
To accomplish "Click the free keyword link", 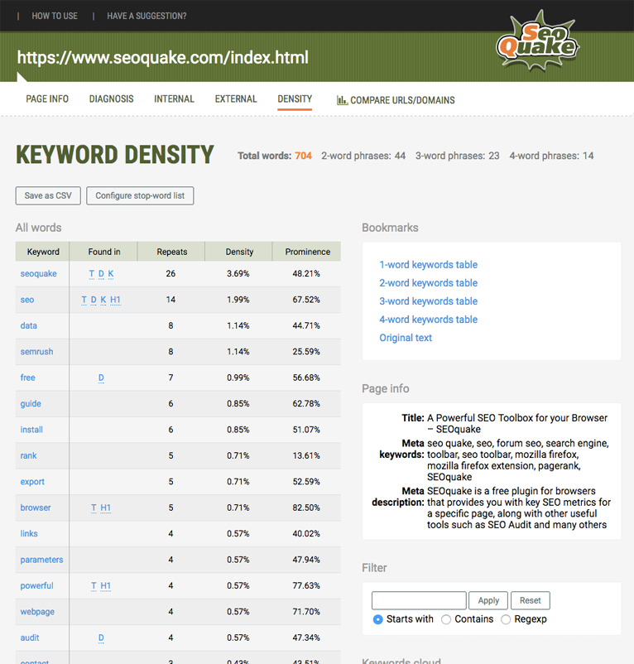I will [x=28, y=378].
